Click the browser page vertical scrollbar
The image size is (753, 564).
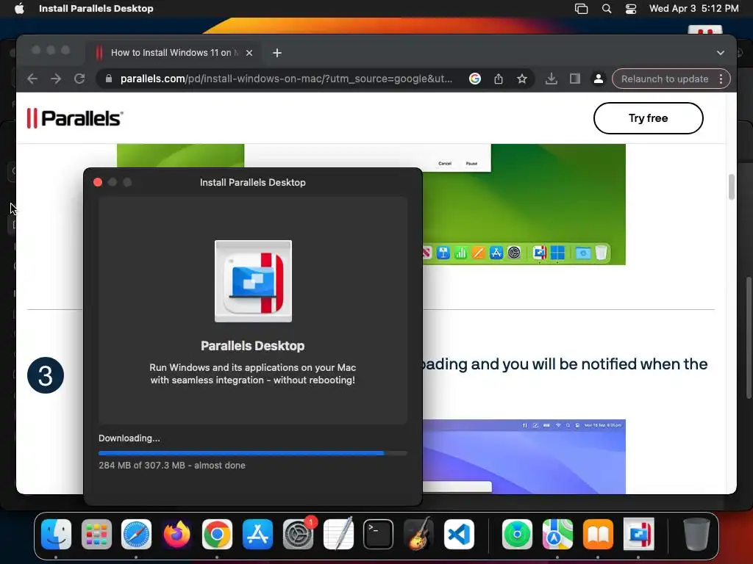tap(732, 187)
